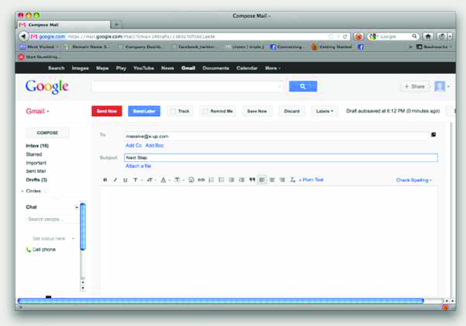
Task: Open Documents in the Google bar
Action: [x=216, y=68]
